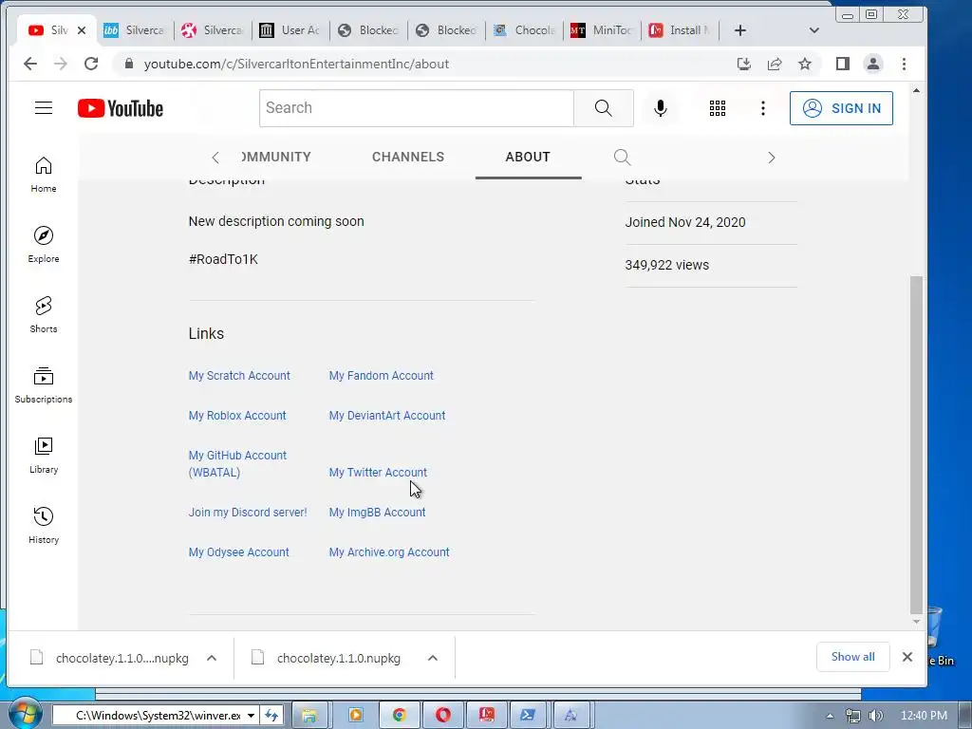Show hidden system tray icons
Screen dimensions: 972x729
830,716
